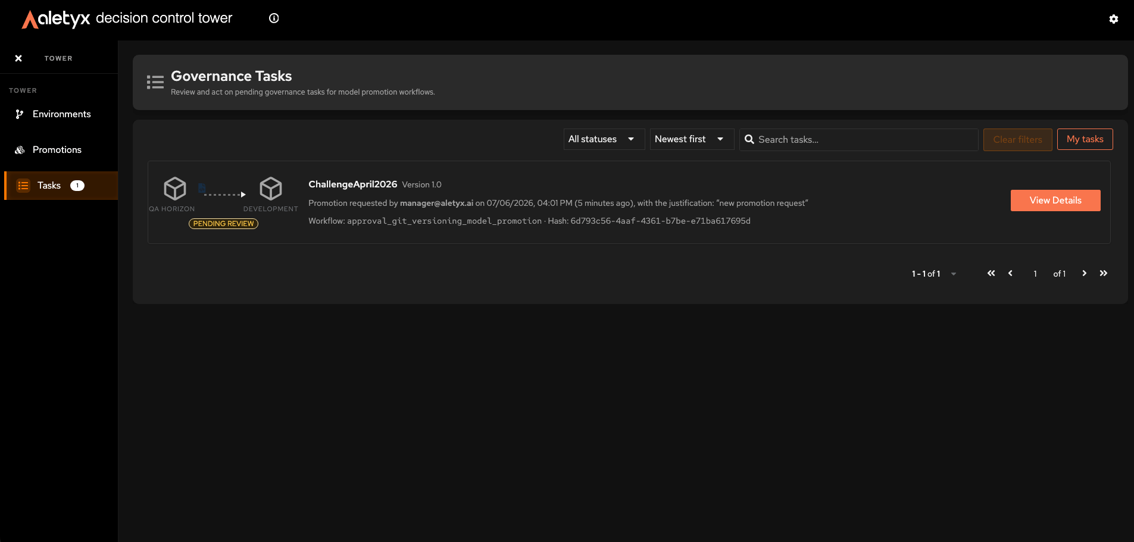The width and height of the screenshot is (1134, 542).
Task: Click the QA HORIZON environment label
Action: pyautogui.click(x=172, y=209)
